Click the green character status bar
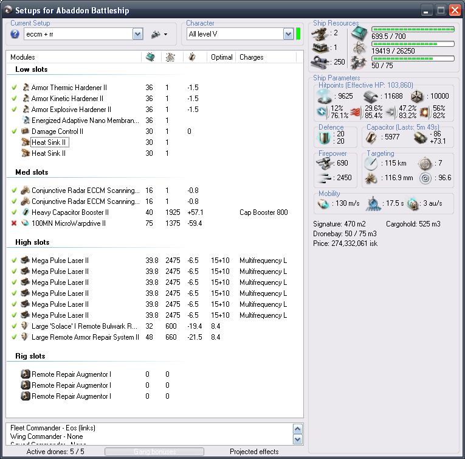This screenshot has width=465, height=459. (298, 34)
